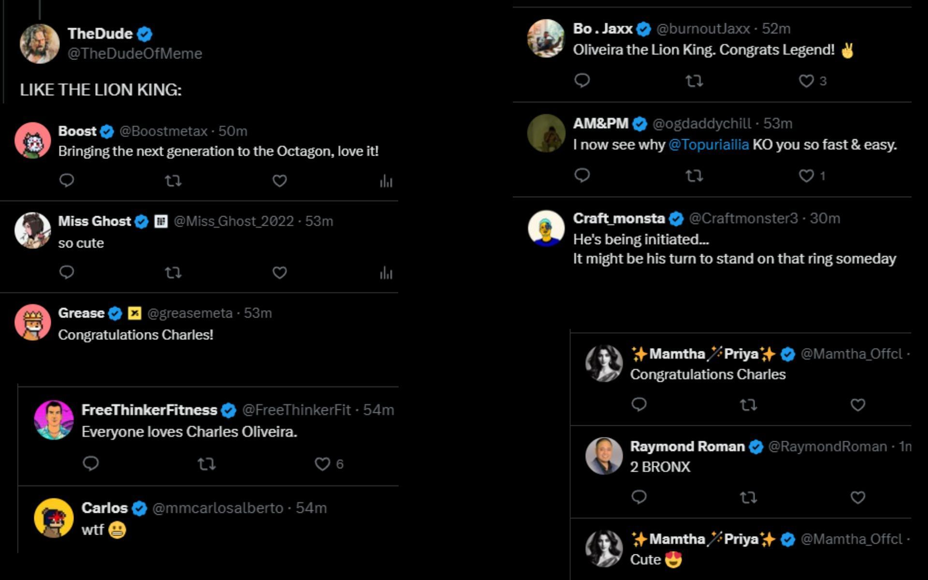Reply to Boost's Octagon tweet

tap(67, 180)
